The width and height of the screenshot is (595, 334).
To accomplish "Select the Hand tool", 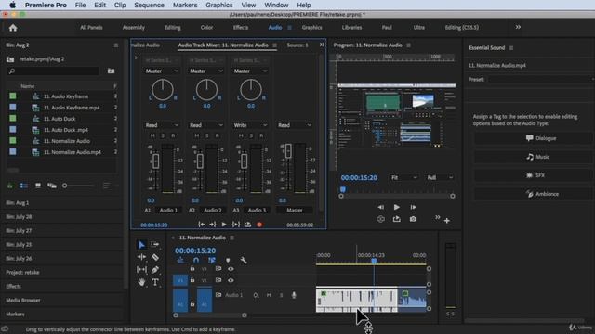I will coord(141,282).
